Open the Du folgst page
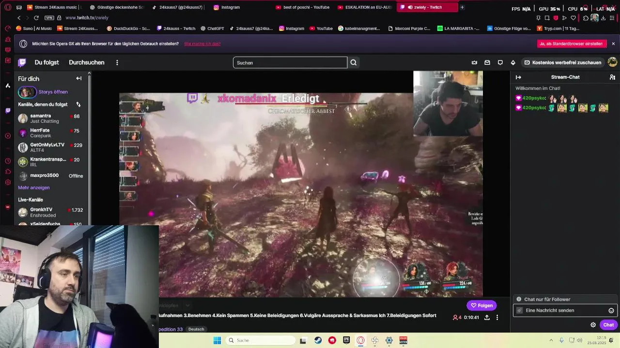This screenshot has width=620, height=348. click(x=46, y=62)
